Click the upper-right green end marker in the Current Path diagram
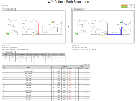This screenshot has width=139, height=101. (52, 22)
